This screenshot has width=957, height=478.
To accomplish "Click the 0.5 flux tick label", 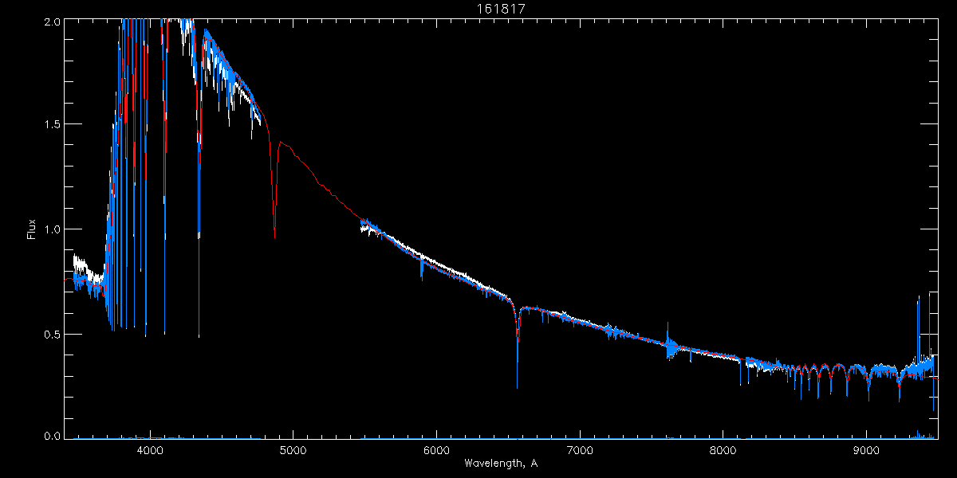I will pos(51,335).
